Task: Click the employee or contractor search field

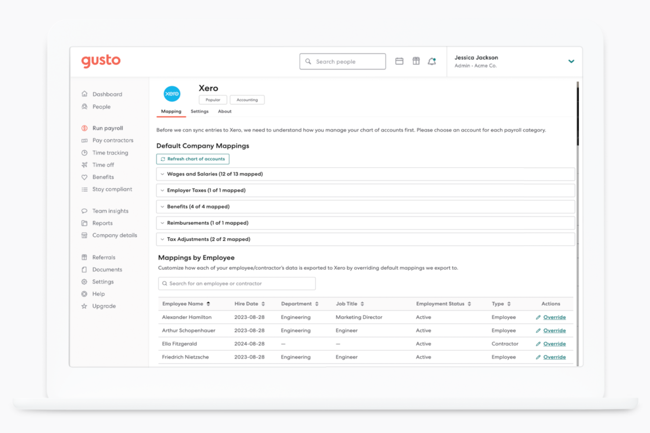Action: (x=237, y=283)
